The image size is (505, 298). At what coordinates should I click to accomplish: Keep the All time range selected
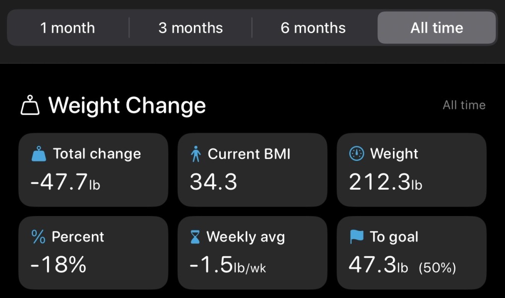[x=436, y=28]
